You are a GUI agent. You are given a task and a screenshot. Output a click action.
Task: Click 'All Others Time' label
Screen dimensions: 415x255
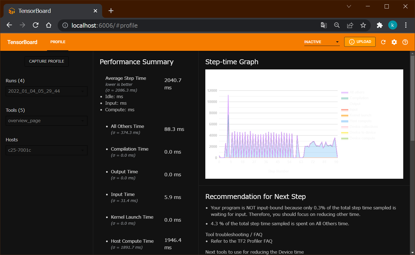pos(127,126)
